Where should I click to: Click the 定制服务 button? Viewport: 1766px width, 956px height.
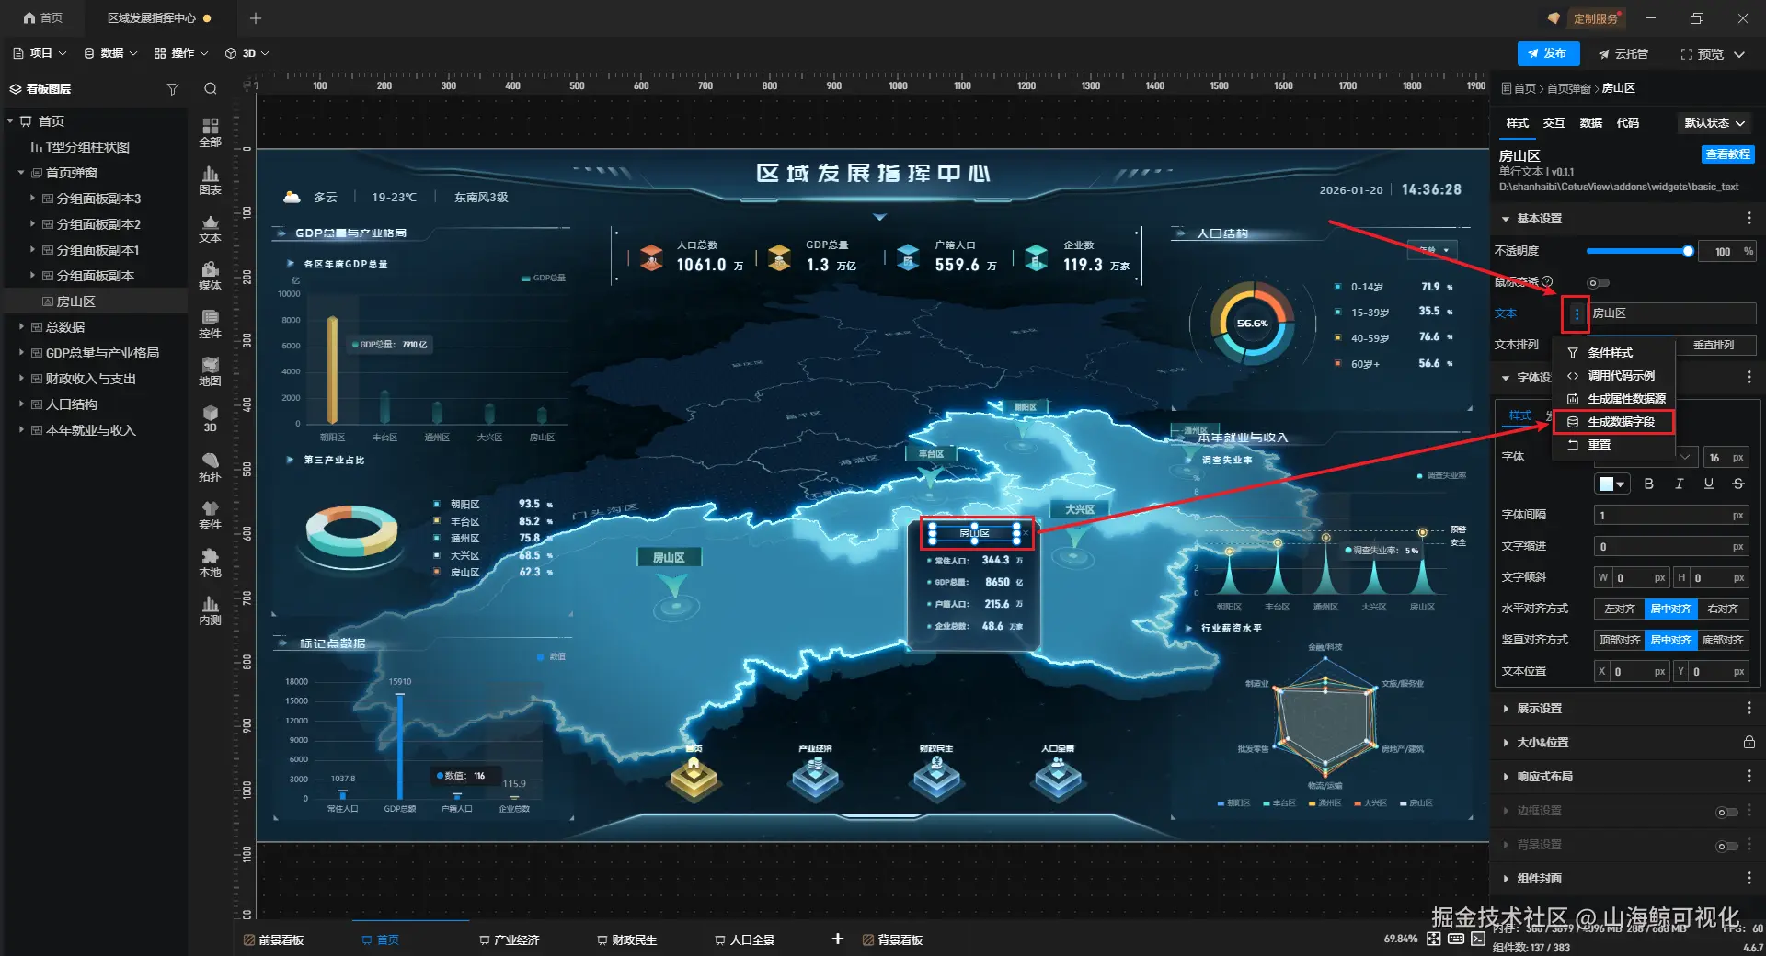coord(1594,18)
